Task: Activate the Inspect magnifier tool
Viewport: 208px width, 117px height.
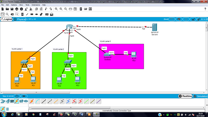Action: coord(7,14)
